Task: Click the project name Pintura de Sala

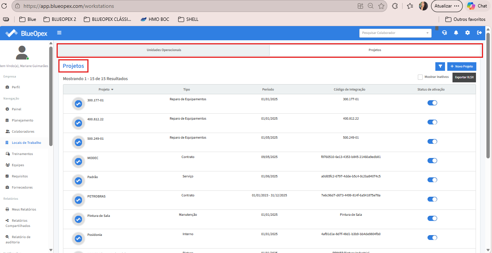Action: [98, 216]
